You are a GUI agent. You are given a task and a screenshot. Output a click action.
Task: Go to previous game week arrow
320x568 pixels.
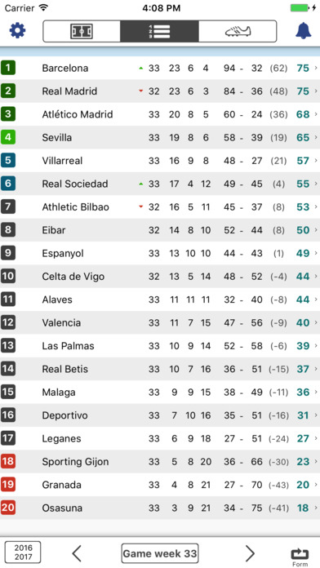point(77,553)
